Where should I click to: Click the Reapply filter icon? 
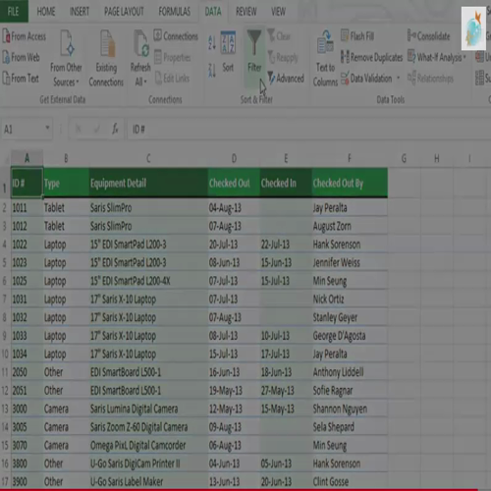[271, 57]
